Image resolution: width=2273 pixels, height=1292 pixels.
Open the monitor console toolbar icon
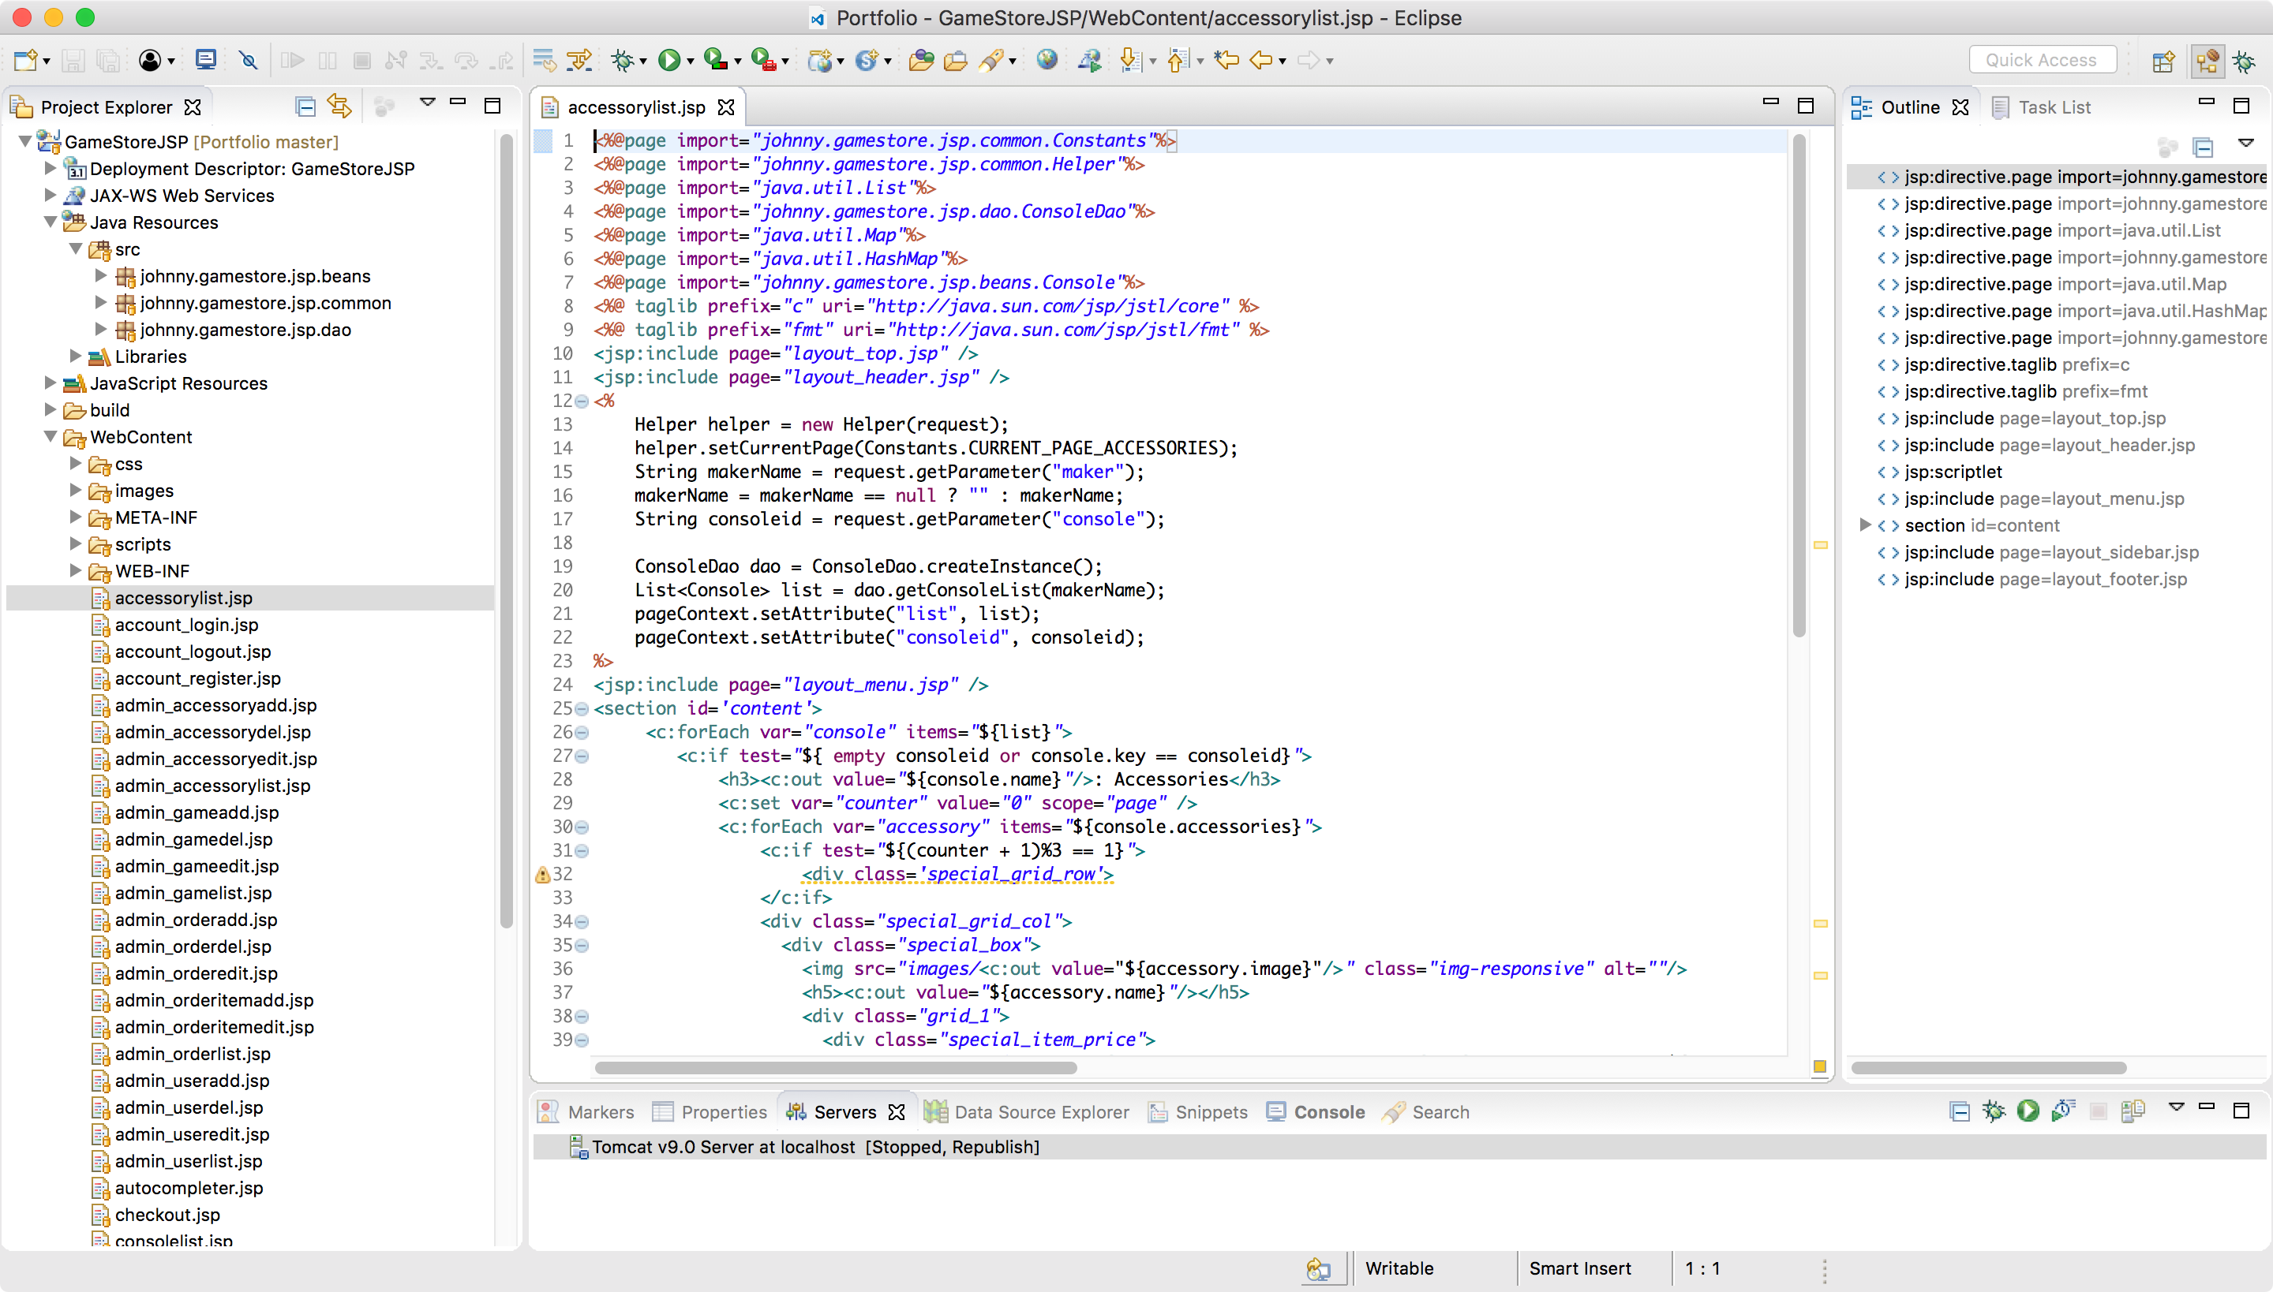click(x=206, y=60)
